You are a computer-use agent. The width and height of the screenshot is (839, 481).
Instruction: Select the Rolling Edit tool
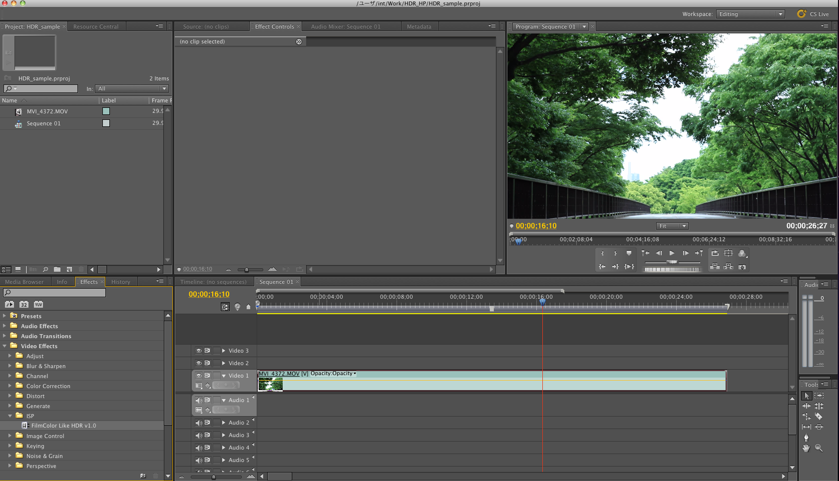tap(819, 406)
